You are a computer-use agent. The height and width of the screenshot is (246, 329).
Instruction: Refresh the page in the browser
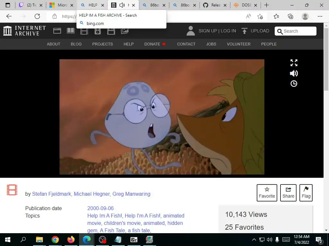pos(37,16)
